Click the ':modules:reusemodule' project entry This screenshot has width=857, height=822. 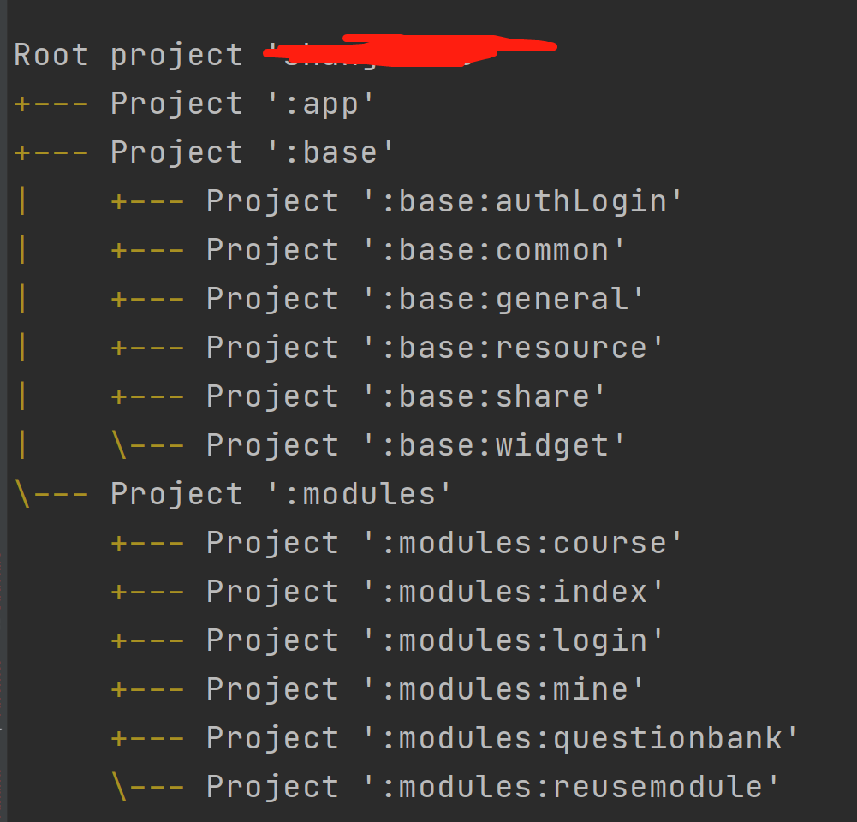[492, 787]
